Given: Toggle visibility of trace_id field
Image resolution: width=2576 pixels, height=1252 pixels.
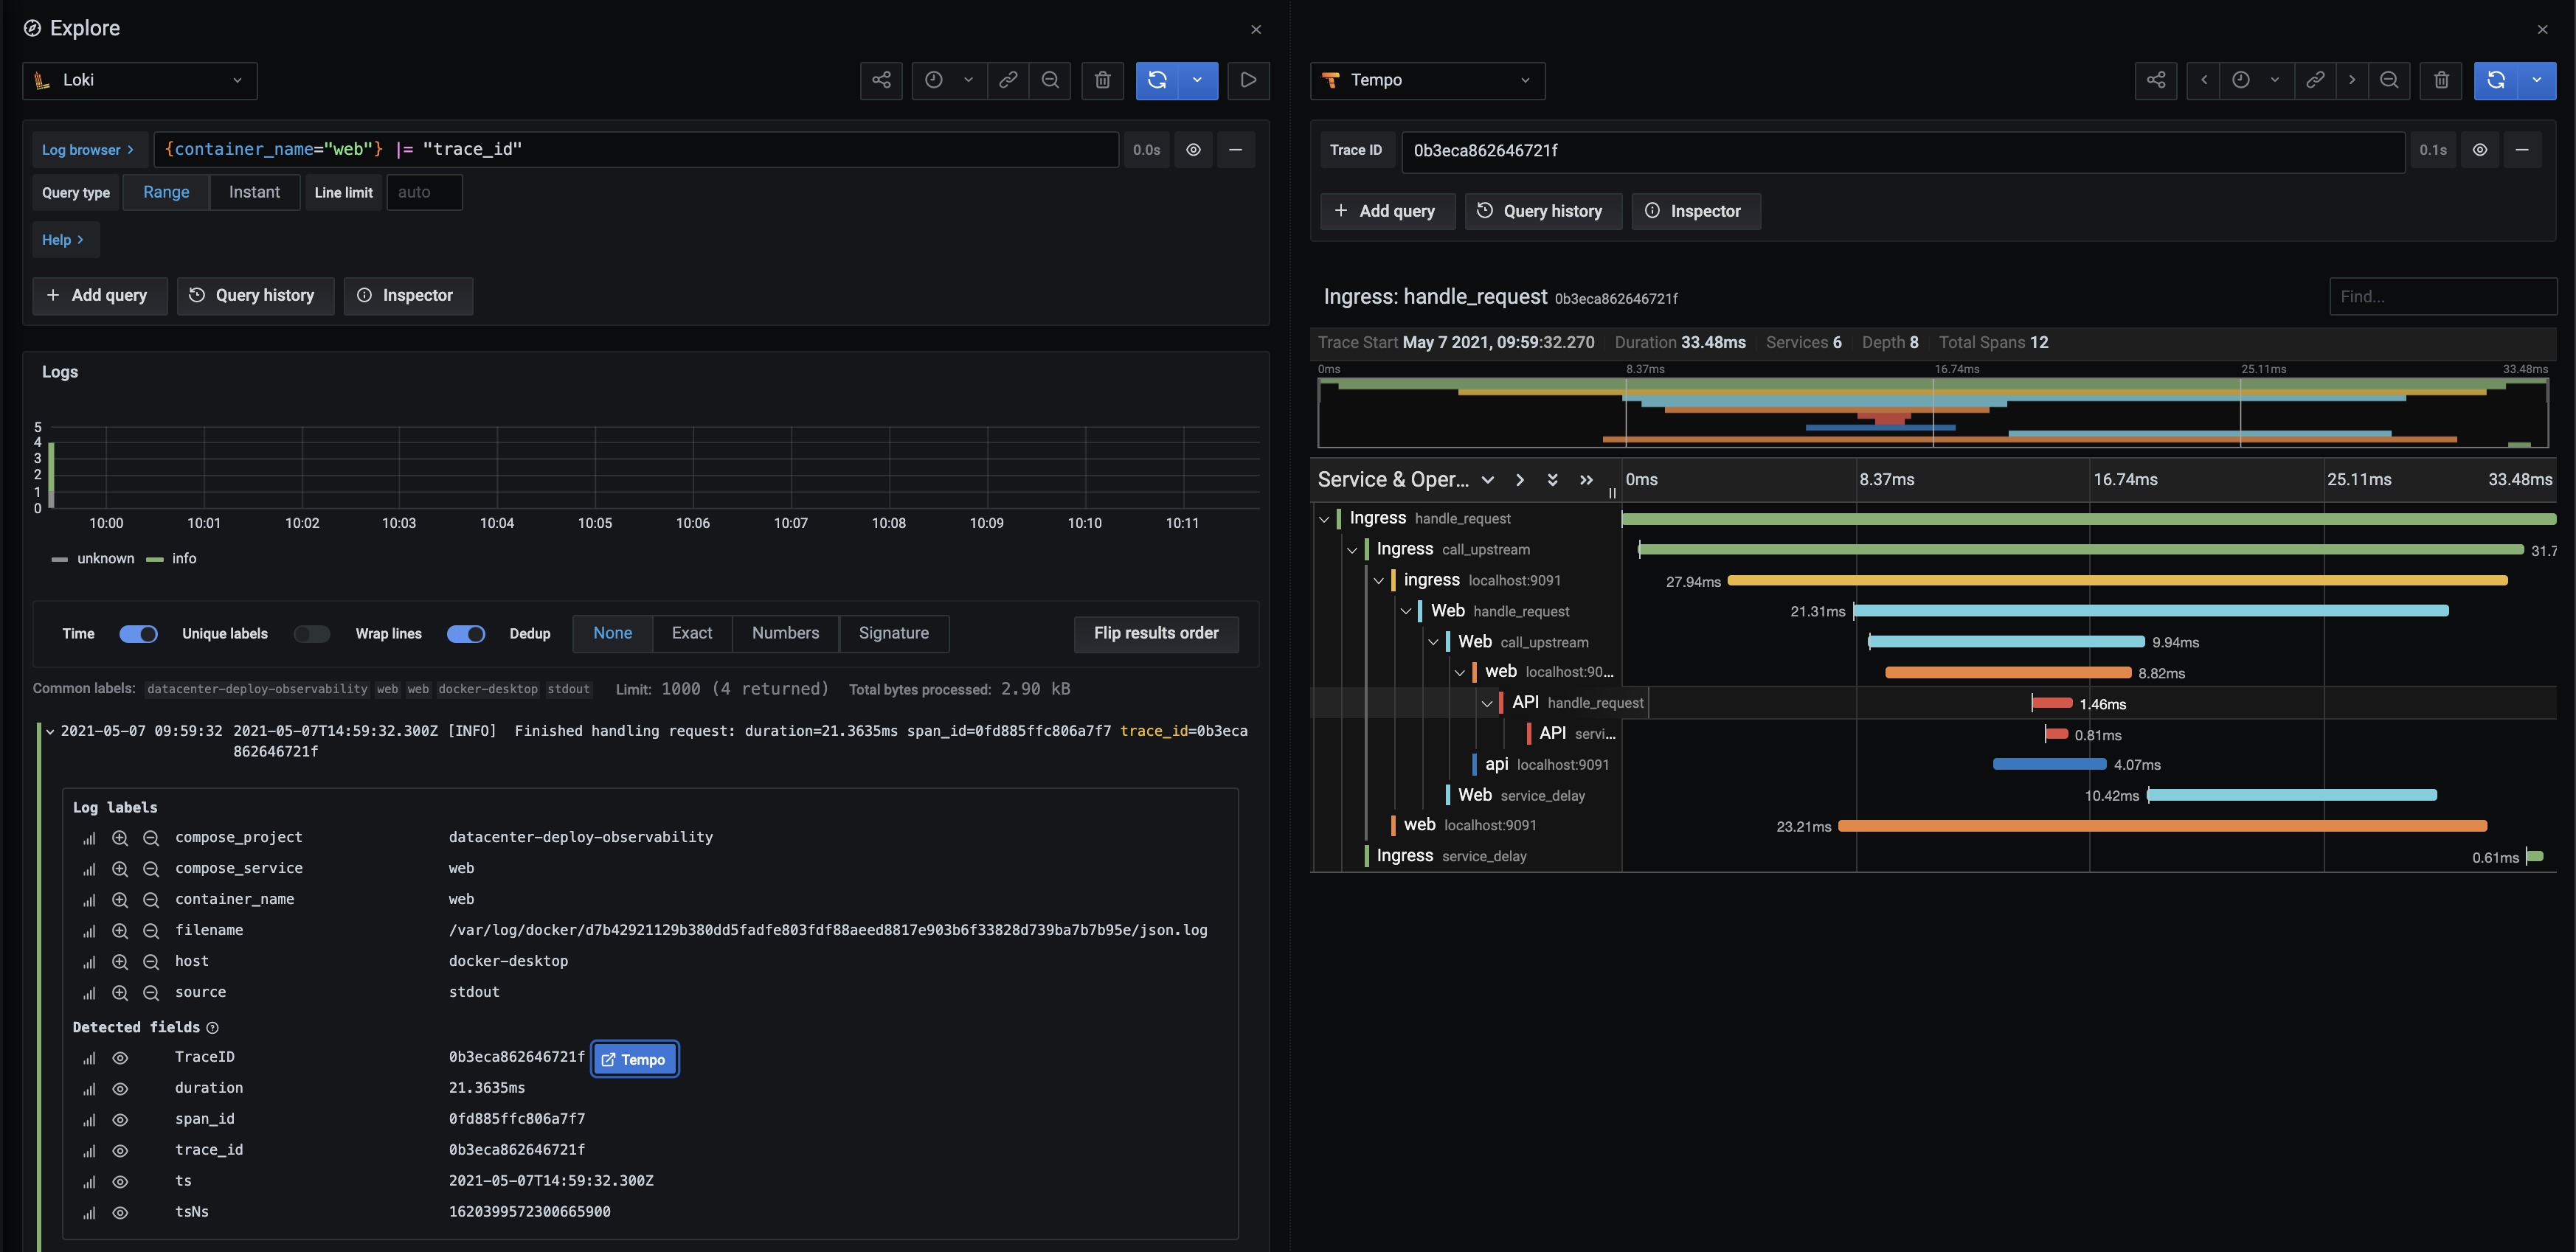Looking at the screenshot, I should [x=120, y=1150].
